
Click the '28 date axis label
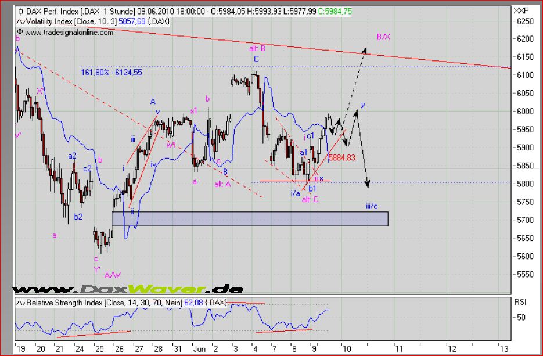(158, 348)
